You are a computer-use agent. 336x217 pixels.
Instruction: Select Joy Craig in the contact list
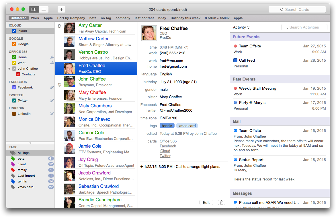coord(96,162)
